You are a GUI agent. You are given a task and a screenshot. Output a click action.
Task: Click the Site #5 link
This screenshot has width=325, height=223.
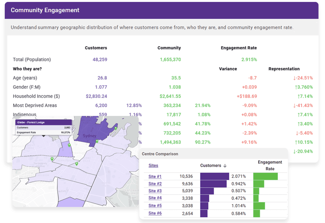[155, 206]
